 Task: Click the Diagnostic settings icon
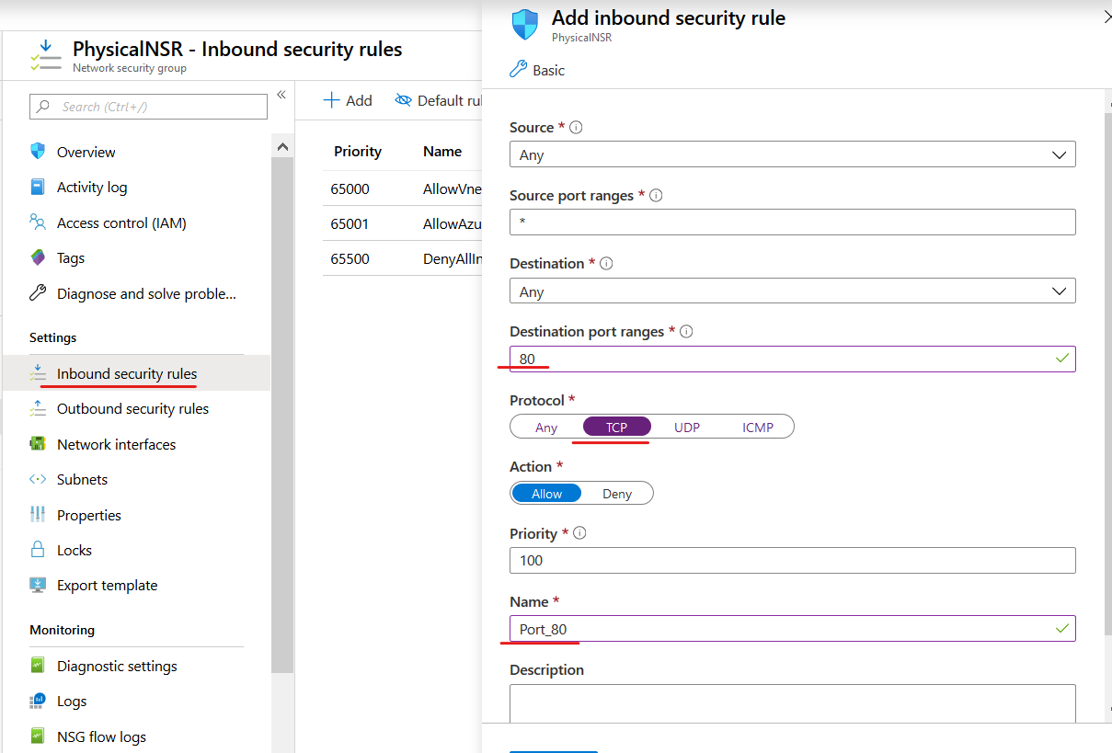(x=38, y=666)
